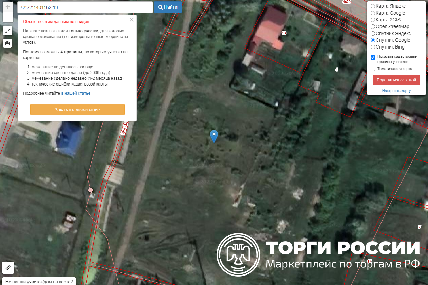Image resolution: width=428 pixels, height=285 pixels.
Task: Select Карта Яндекс map layer
Action: pyautogui.click(x=373, y=6)
